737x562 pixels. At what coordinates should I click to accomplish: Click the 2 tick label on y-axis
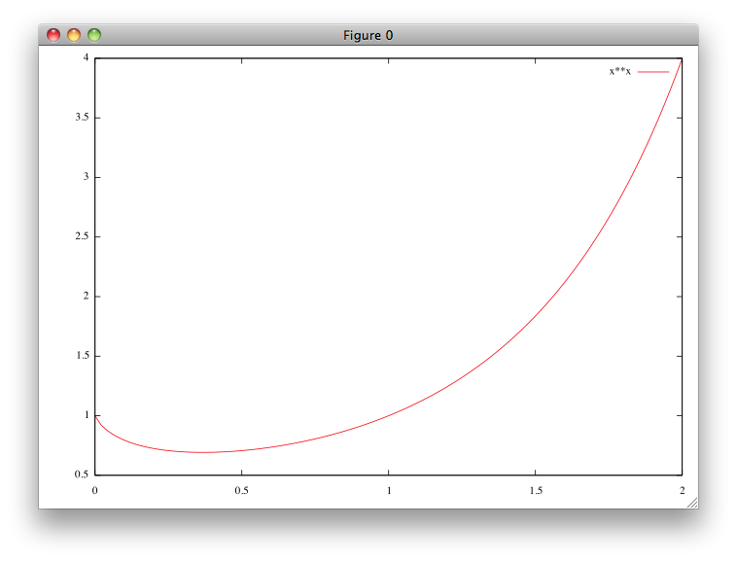tap(85, 297)
